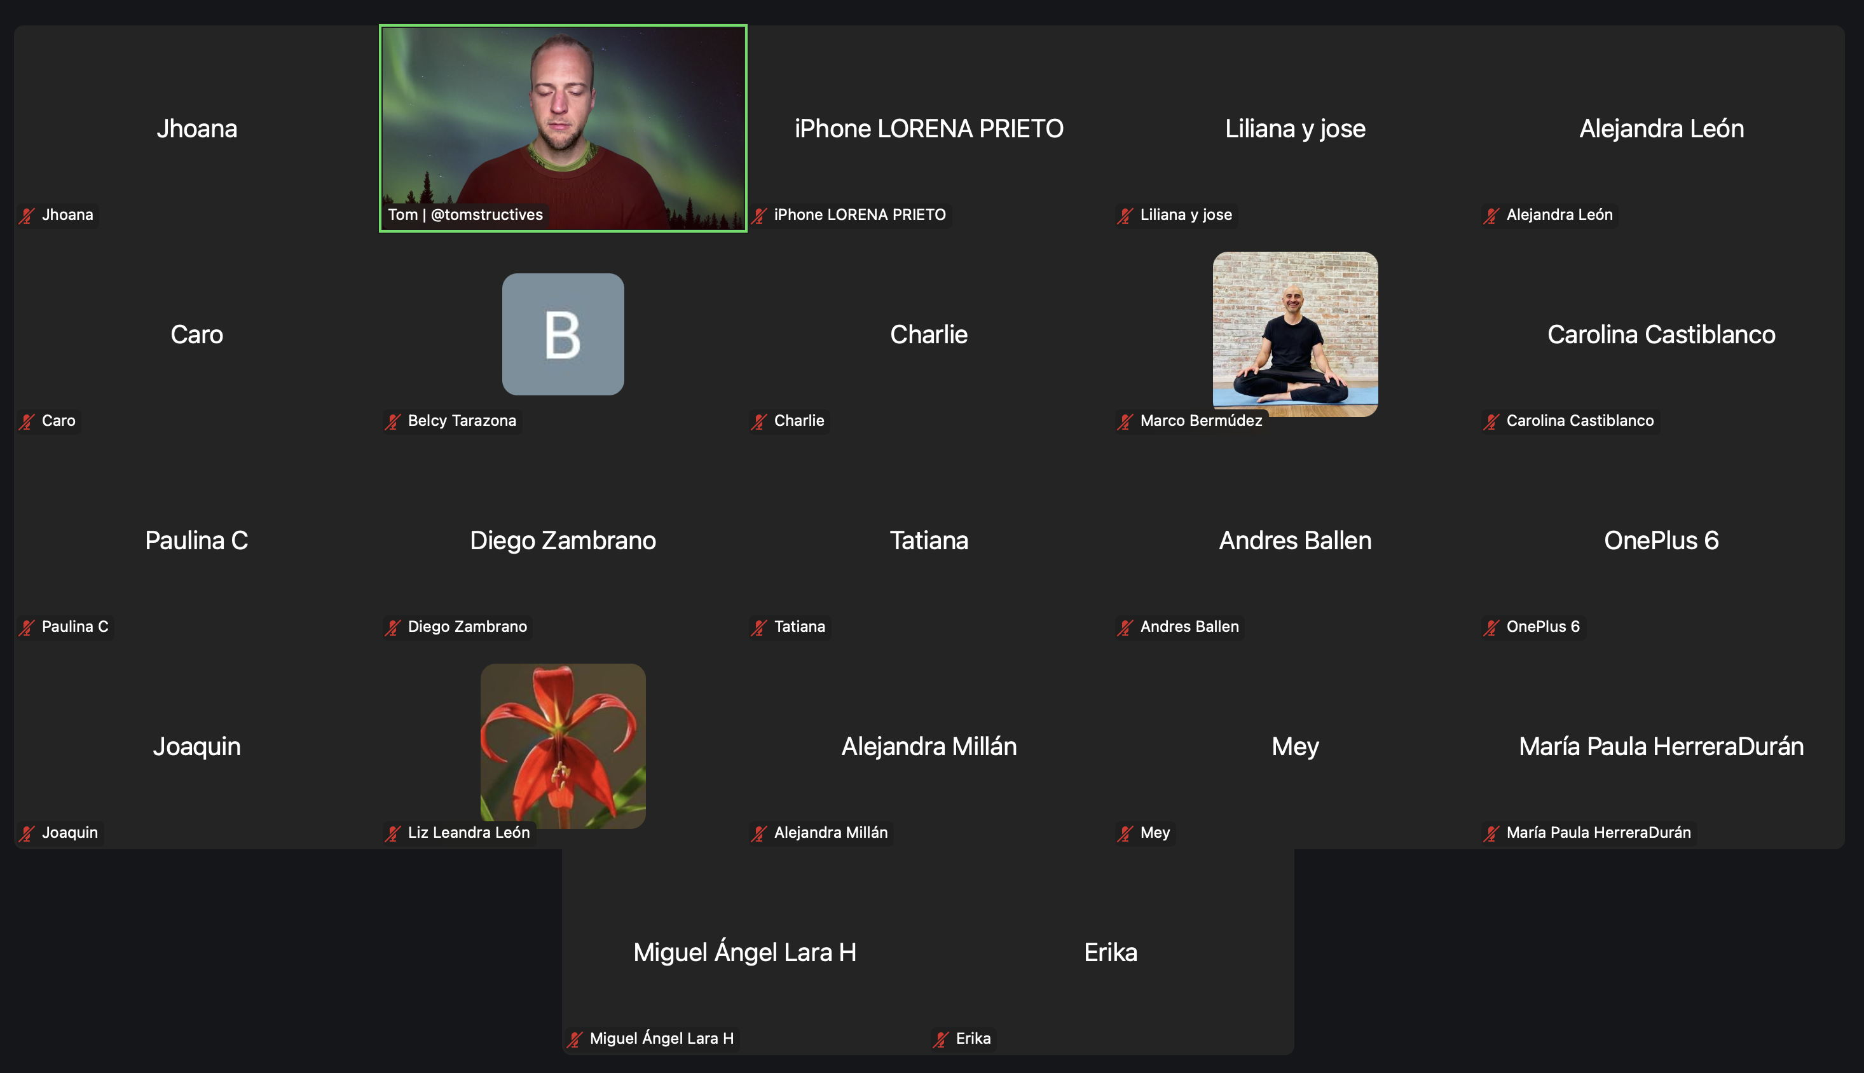Screen dimensions: 1864x1073
Task: Select the large 'Caro' participant name
Action: click(197, 334)
